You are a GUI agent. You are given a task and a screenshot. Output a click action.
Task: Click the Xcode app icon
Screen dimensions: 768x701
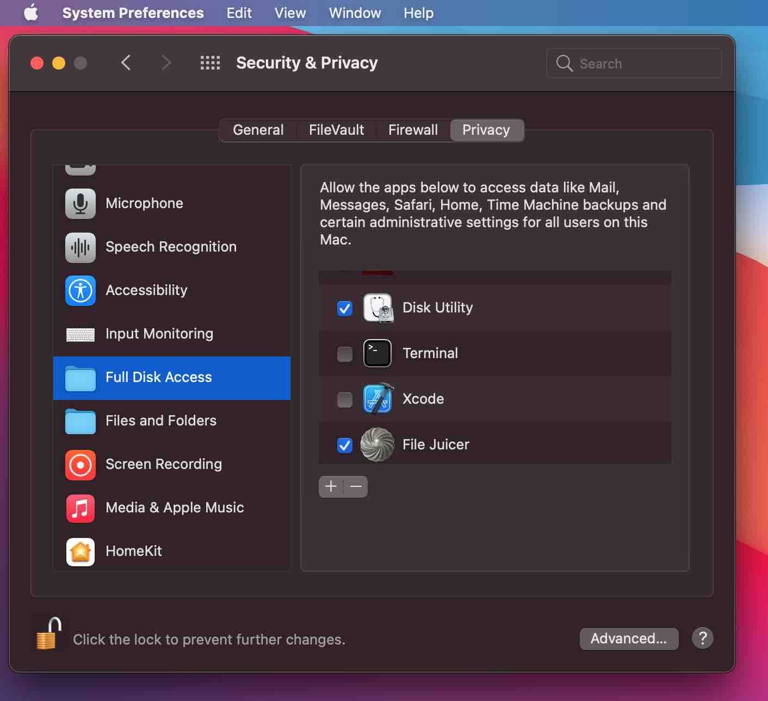(x=378, y=398)
